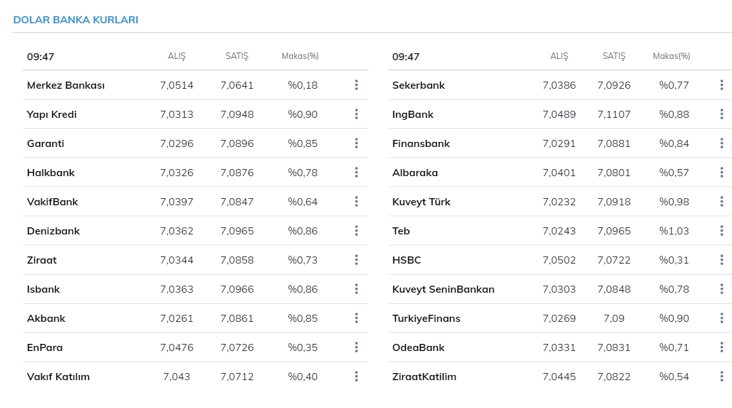Show more options for Kuveyt Türk

722,201
